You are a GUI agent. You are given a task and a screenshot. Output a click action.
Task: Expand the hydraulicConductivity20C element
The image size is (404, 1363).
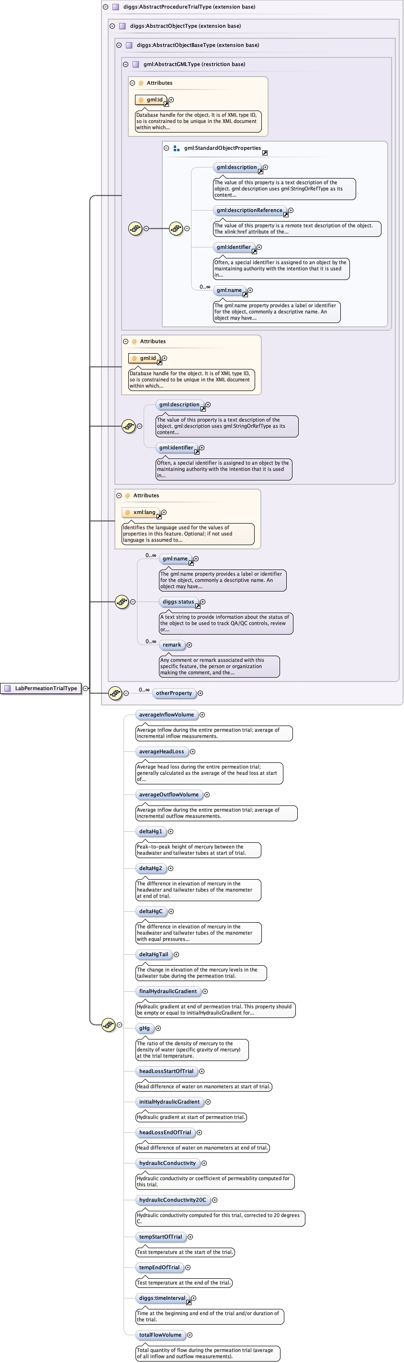tap(214, 1199)
